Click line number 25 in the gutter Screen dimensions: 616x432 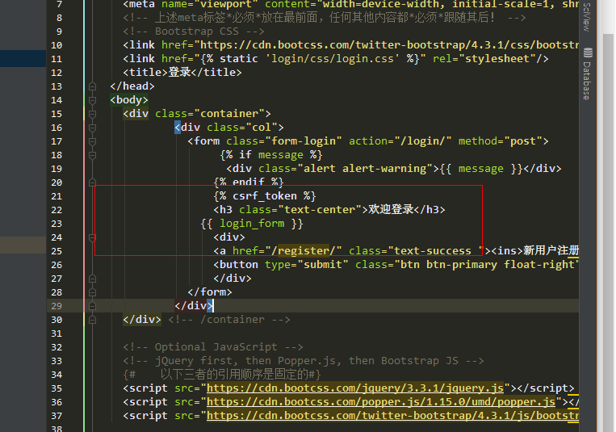click(x=57, y=251)
